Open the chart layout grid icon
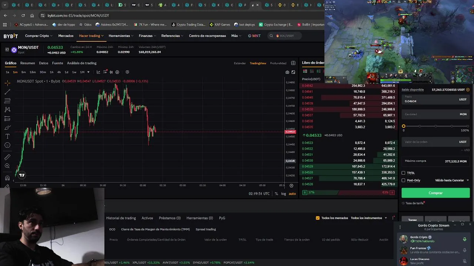The height and width of the screenshot is (266, 474). [293, 63]
